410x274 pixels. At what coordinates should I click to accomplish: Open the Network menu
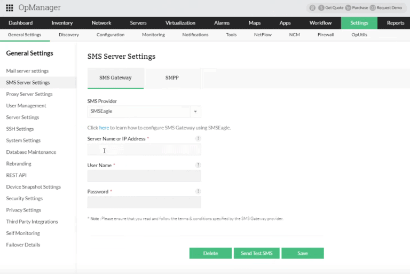pyautogui.click(x=101, y=23)
